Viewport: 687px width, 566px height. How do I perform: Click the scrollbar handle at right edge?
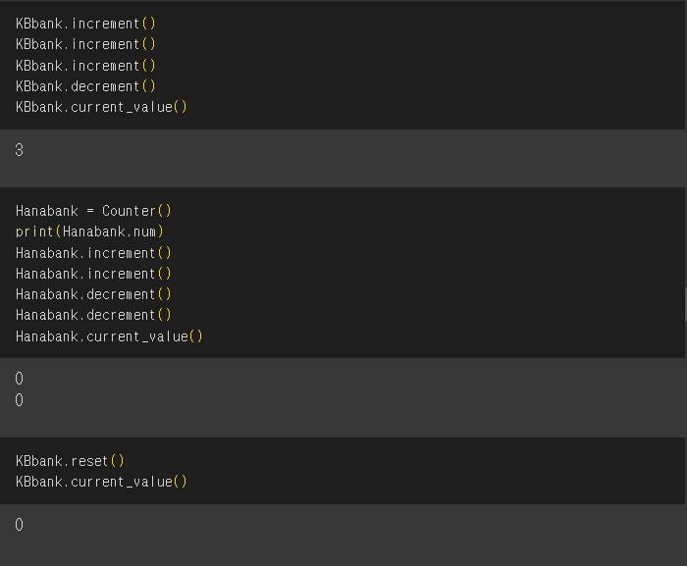(685, 304)
